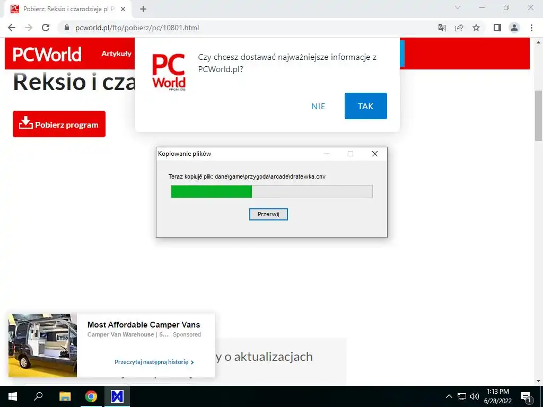Image resolution: width=543 pixels, height=407 pixels.
Task: Decline notifications with NIE
Action: [318, 106]
